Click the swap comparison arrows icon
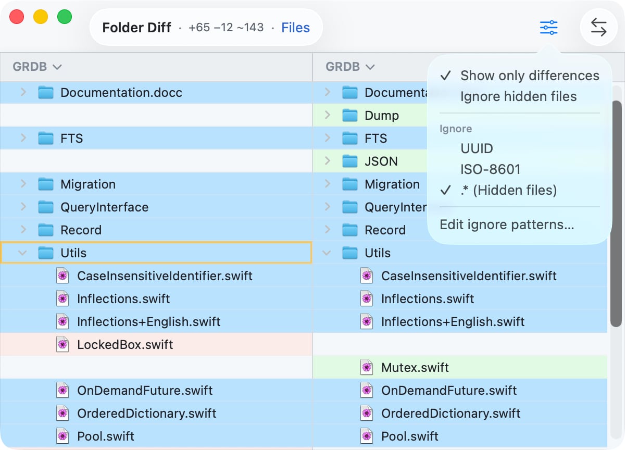626x450 pixels. (x=598, y=28)
